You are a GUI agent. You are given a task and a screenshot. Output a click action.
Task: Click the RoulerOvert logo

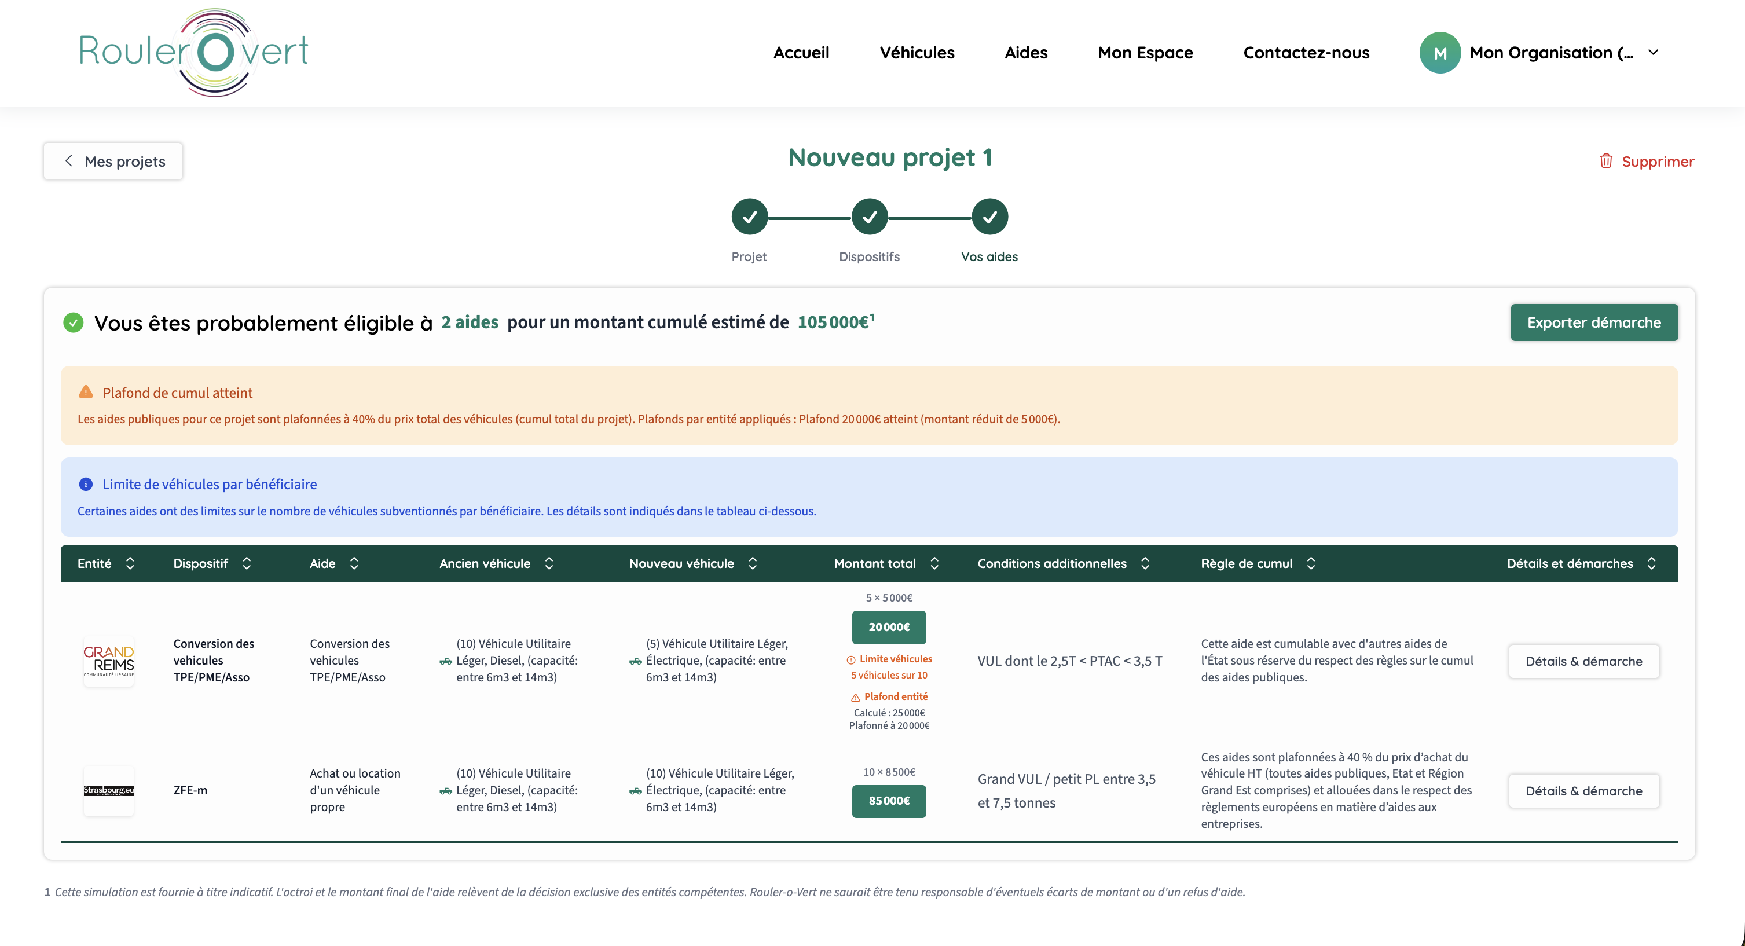coord(194,52)
